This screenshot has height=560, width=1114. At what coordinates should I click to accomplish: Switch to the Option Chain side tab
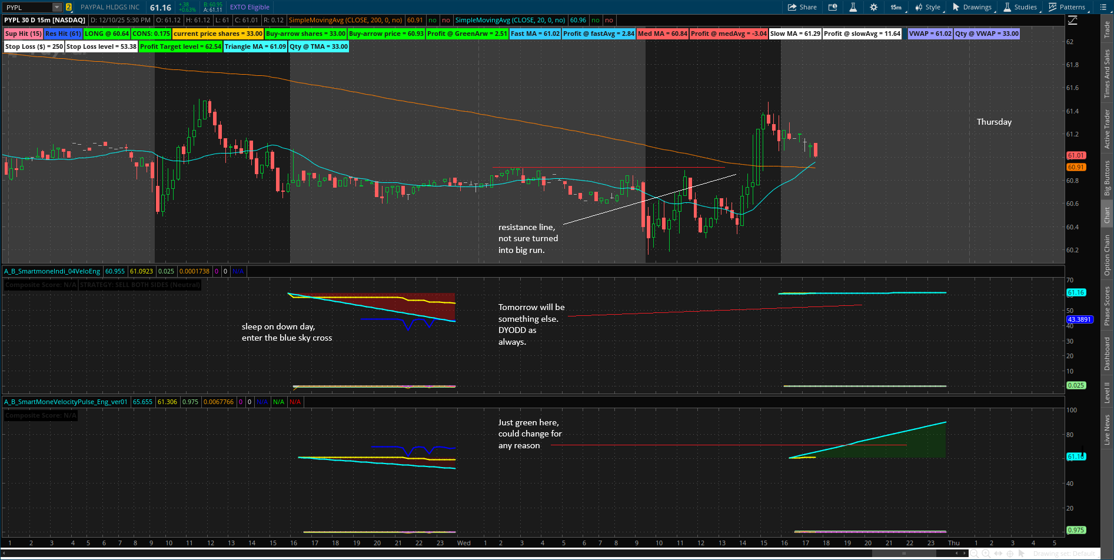(1107, 255)
